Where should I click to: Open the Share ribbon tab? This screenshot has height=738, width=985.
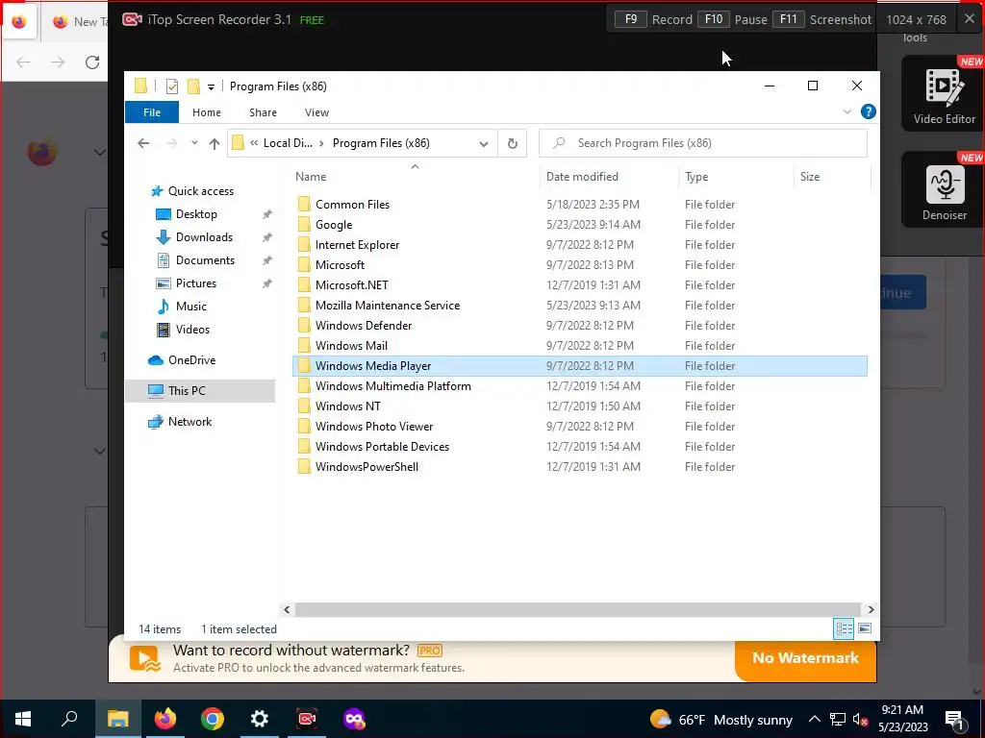[x=263, y=112]
